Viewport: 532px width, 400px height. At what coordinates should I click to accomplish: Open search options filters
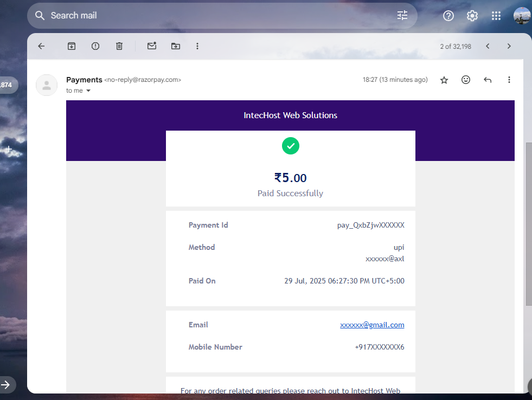tap(402, 15)
